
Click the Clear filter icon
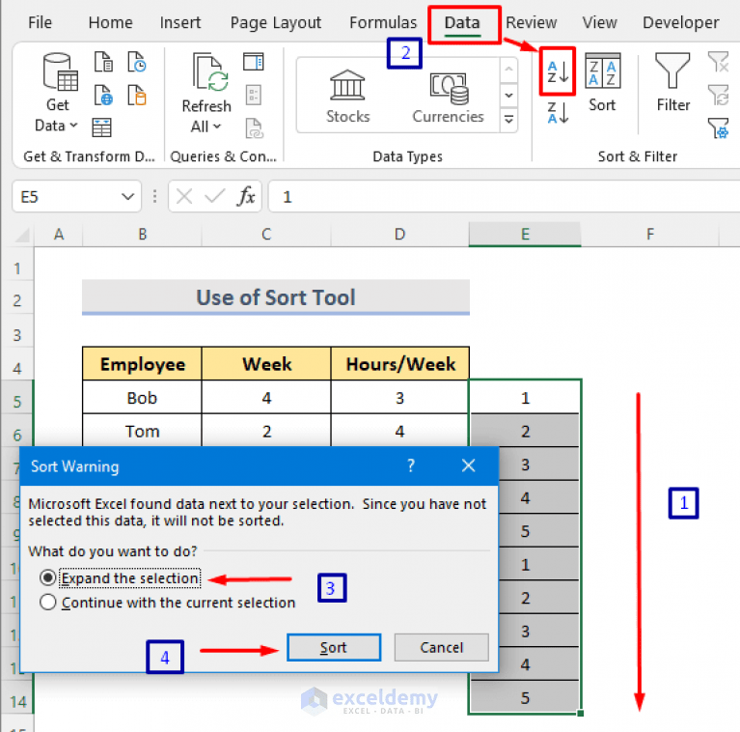pos(718,62)
